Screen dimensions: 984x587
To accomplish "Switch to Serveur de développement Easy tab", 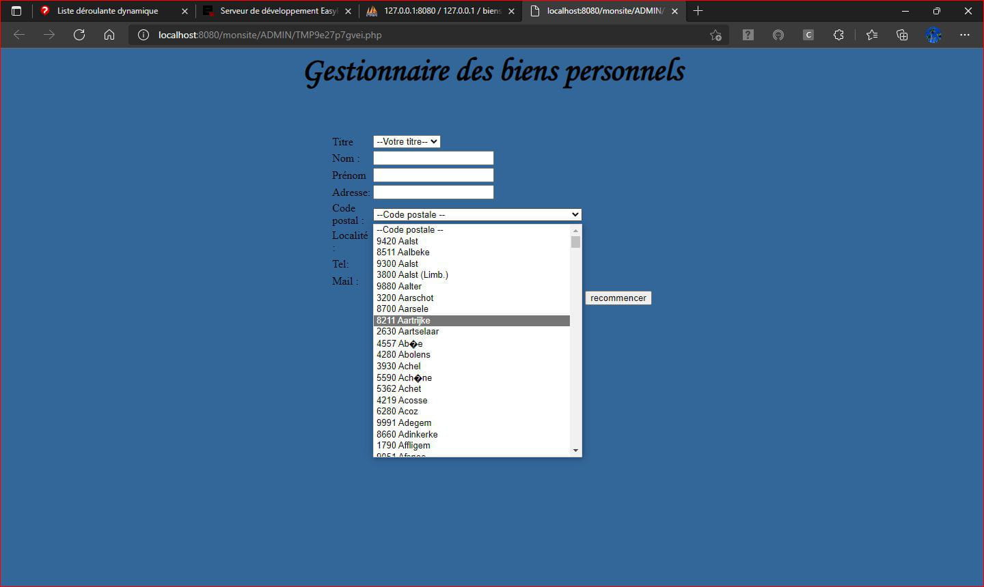I will 279,11.
